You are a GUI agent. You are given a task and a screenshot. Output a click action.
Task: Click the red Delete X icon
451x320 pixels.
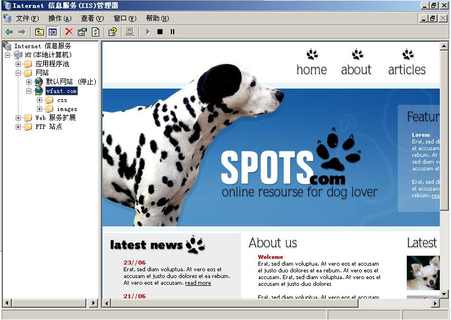[69, 32]
